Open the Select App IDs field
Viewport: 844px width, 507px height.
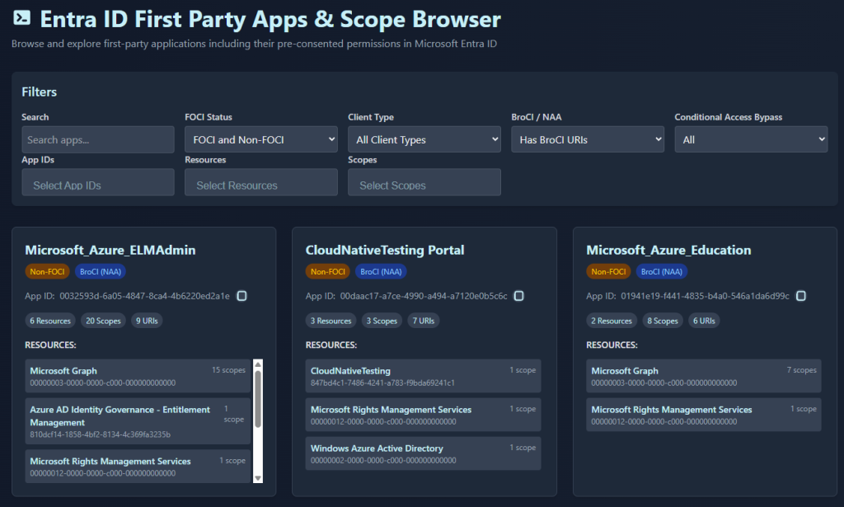[97, 183]
